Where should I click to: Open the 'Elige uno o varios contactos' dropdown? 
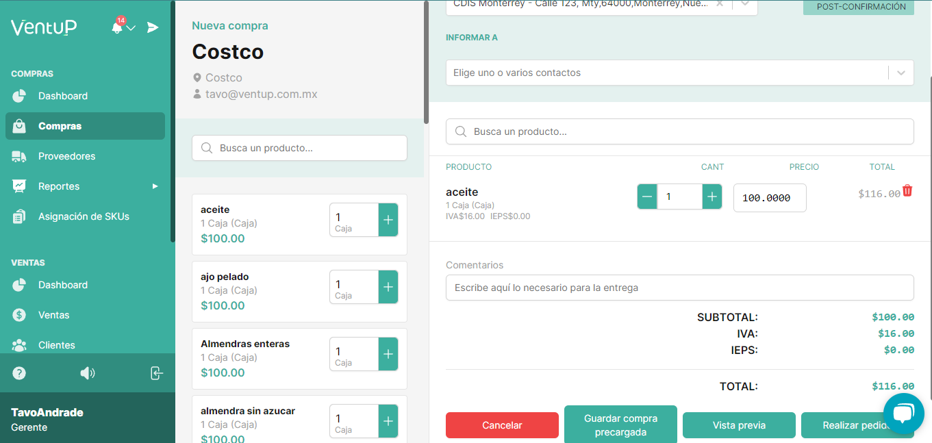pos(902,72)
